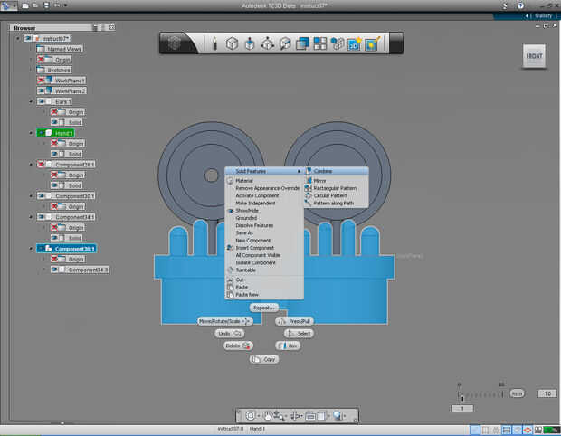
Task: Collapse the Component30:1 tree node
Action: coord(31,196)
